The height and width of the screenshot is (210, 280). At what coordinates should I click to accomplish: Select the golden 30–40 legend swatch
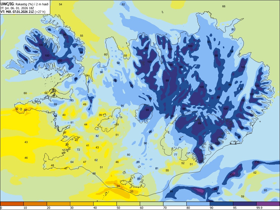pyautogui.click(x=82, y=204)
